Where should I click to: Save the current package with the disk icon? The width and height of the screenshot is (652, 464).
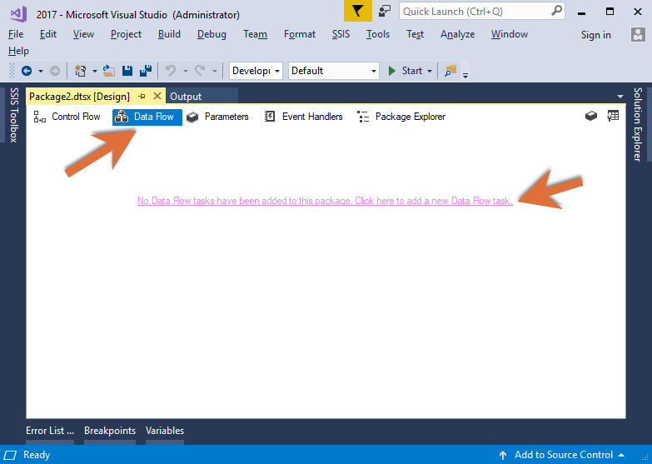point(127,71)
